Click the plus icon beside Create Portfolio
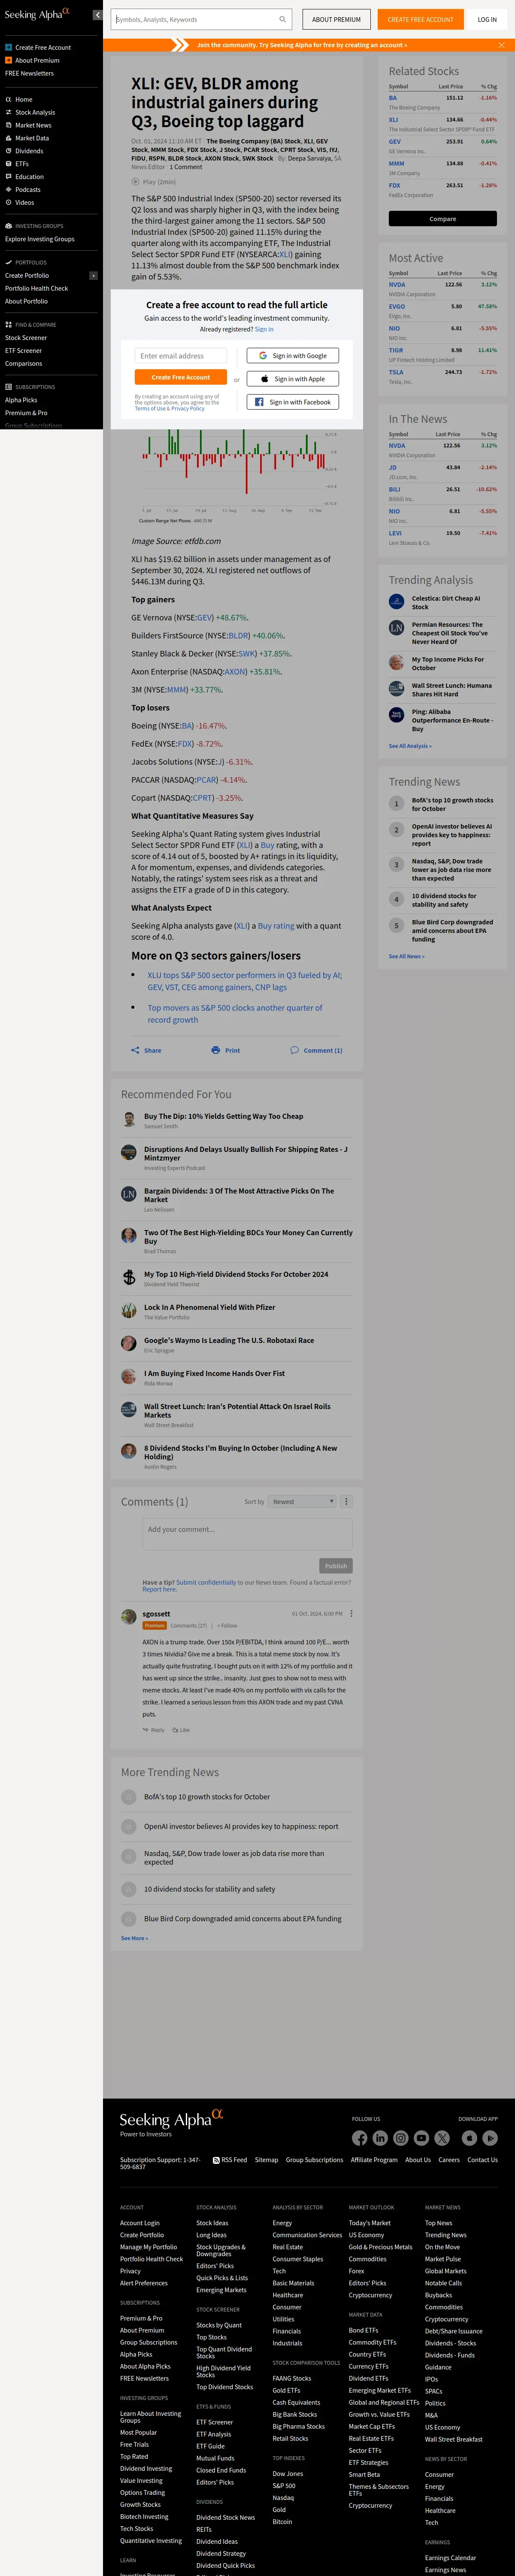The height and width of the screenshot is (2576, 515). point(93,275)
